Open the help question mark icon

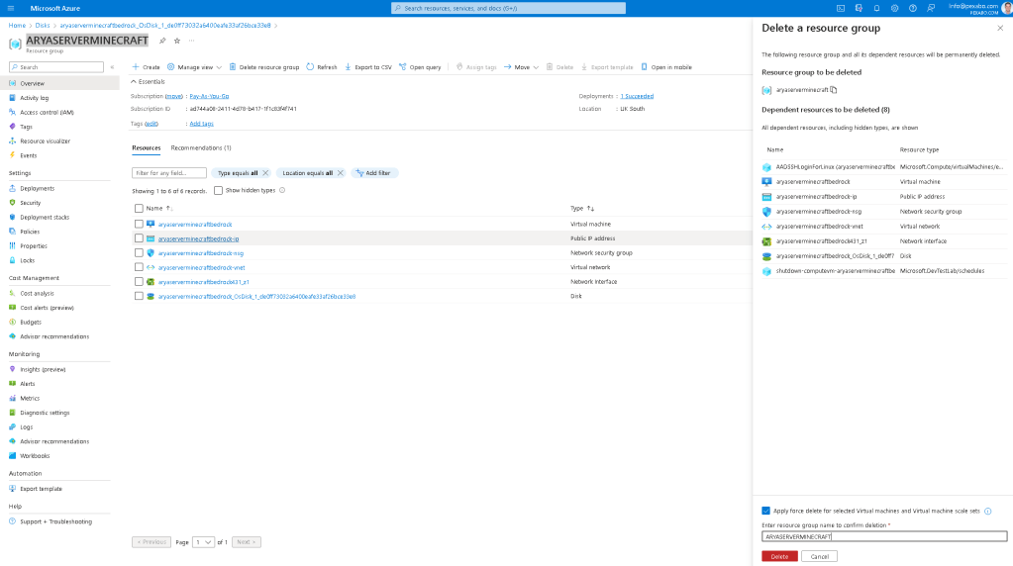tap(913, 8)
